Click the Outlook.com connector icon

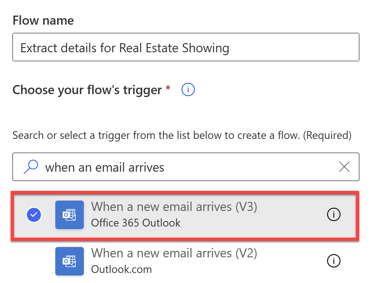click(x=70, y=261)
